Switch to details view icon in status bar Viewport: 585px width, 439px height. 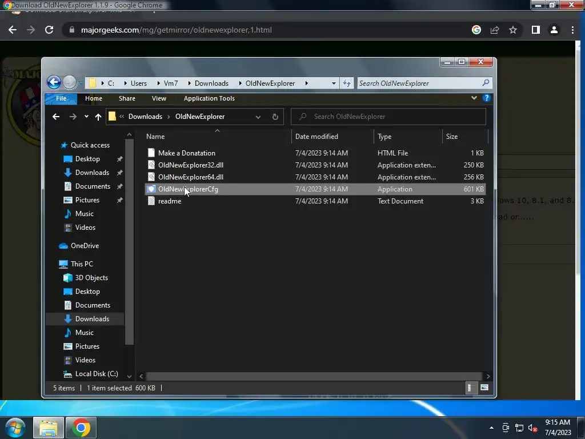[x=471, y=388]
